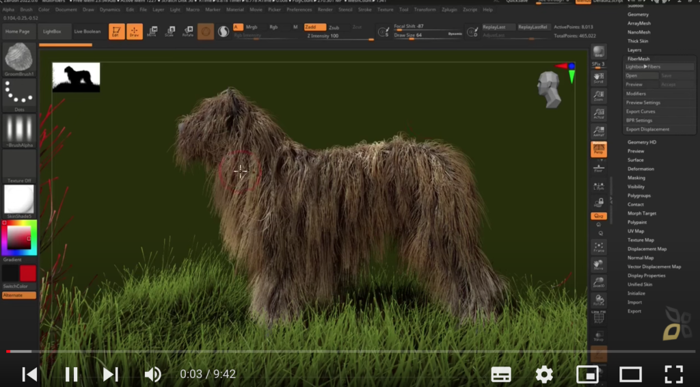Screen dimensions: 700x387
Task: Select the Edit mode icon
Action: (116, 31)
